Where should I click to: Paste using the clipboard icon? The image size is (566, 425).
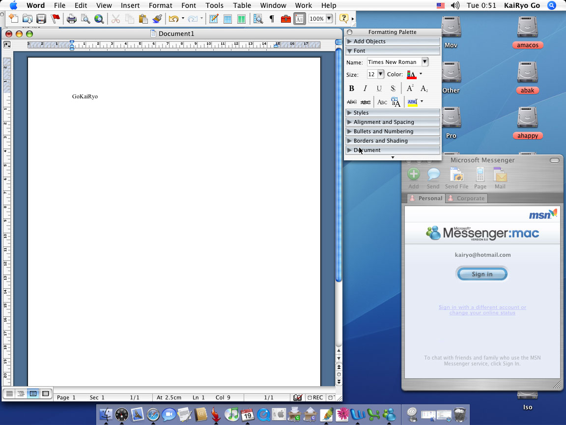(143, 18)
